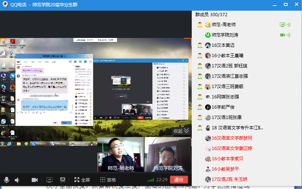Collapse video thumbnails with 收起

[x=181, y=131]
